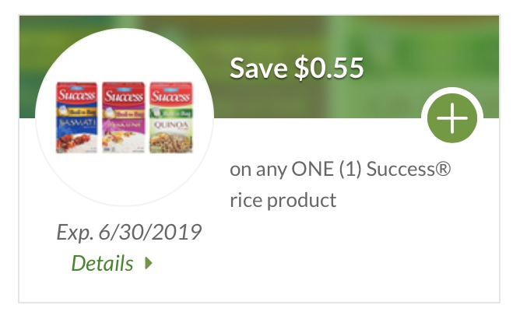Click the Save $0.55 heading

pos(297,68)
